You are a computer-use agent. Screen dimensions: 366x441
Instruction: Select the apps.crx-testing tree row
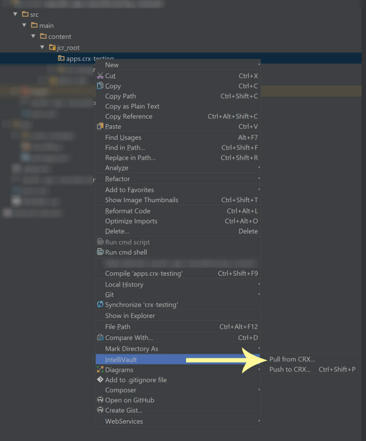pos(180,58)
